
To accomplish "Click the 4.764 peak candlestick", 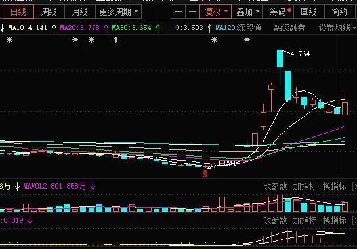I will click(x=280, y=58).
